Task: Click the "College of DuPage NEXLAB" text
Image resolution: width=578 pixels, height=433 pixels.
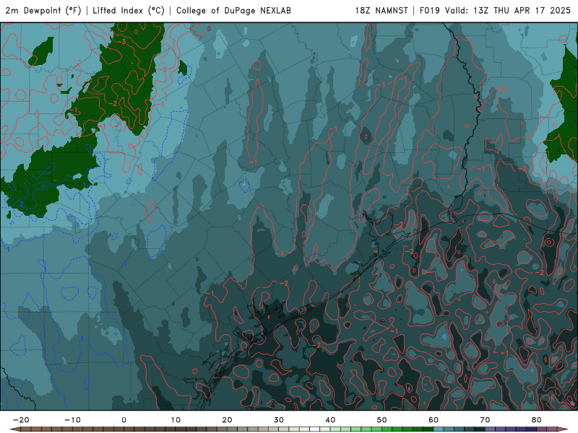Action: (x=233, y=10)
